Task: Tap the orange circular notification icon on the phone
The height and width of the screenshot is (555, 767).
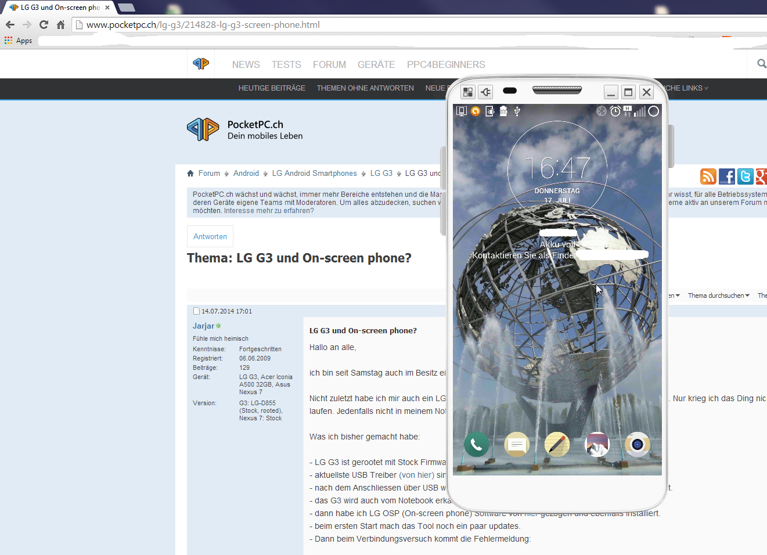Action: pos(476,111)
